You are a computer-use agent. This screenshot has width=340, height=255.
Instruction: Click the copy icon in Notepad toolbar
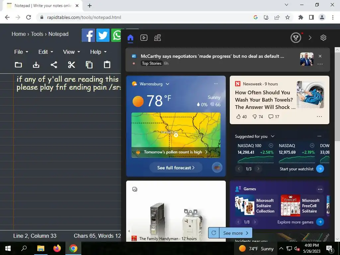click(89, 65)
